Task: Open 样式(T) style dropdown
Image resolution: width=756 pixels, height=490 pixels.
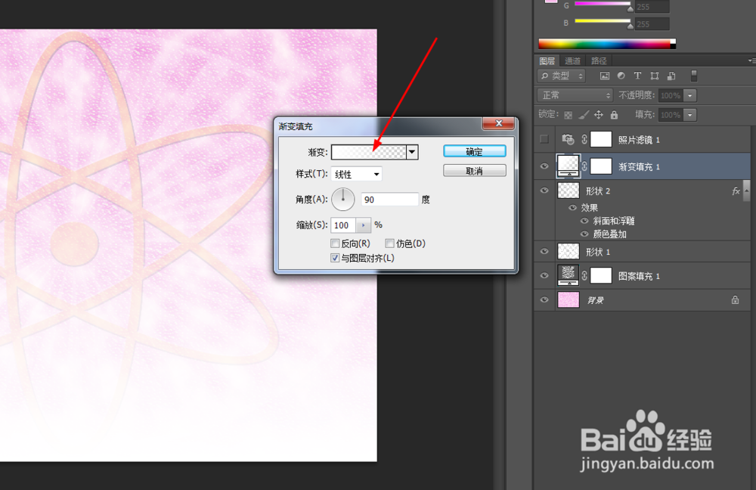Action: [x=356, y=174]
